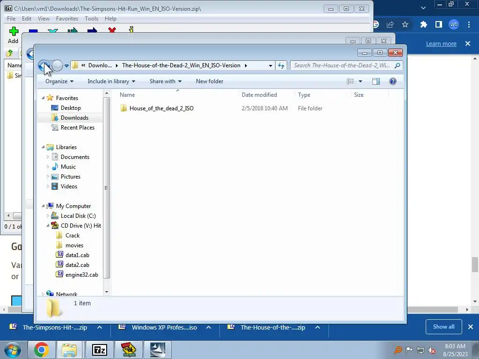Open Desktop in the navigation pane
Screen dimensions: 479x359
[x=71, y=108]
